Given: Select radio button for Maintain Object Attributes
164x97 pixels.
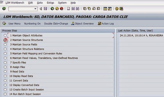Looking at the screenshot, I should 5,35.
